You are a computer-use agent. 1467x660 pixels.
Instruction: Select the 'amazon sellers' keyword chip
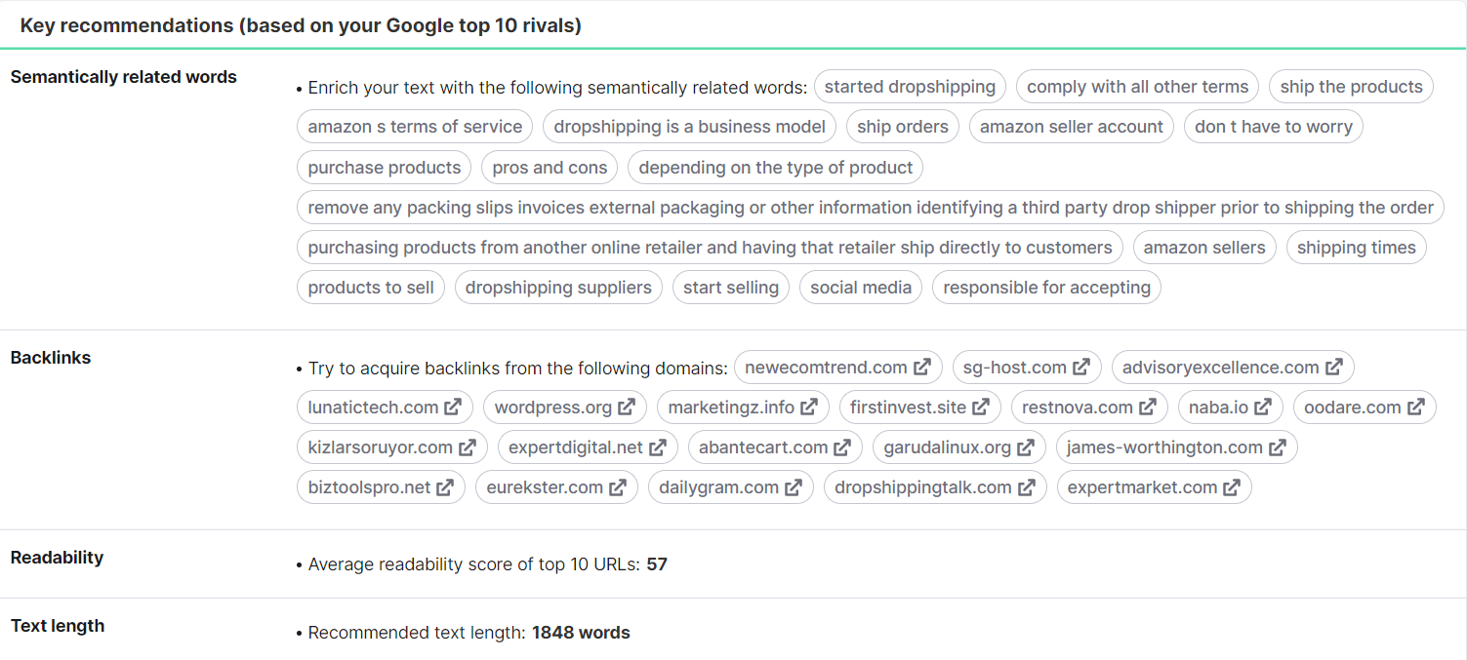coord(1204,248)
